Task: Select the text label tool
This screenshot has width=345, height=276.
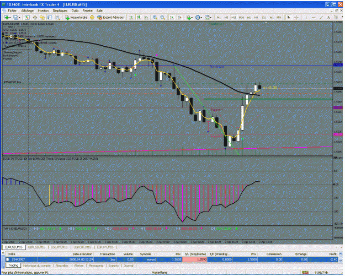Action: point(336,17)
